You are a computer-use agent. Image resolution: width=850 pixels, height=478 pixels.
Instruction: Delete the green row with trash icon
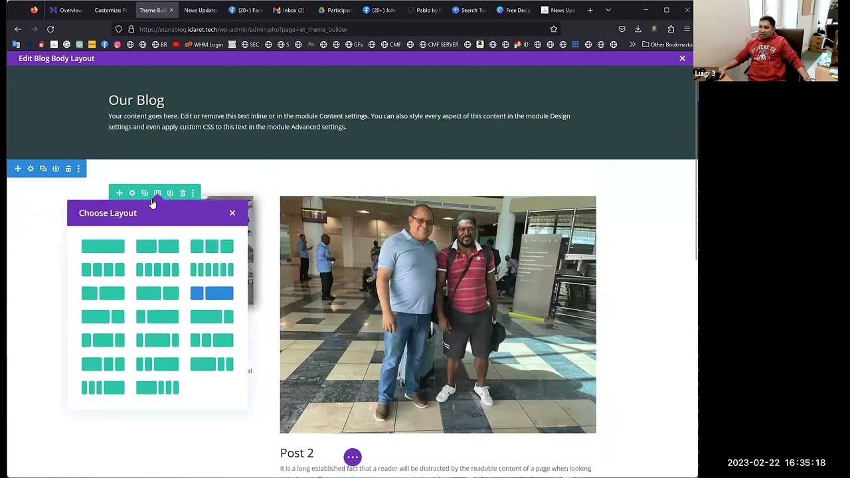coord(183,193)
